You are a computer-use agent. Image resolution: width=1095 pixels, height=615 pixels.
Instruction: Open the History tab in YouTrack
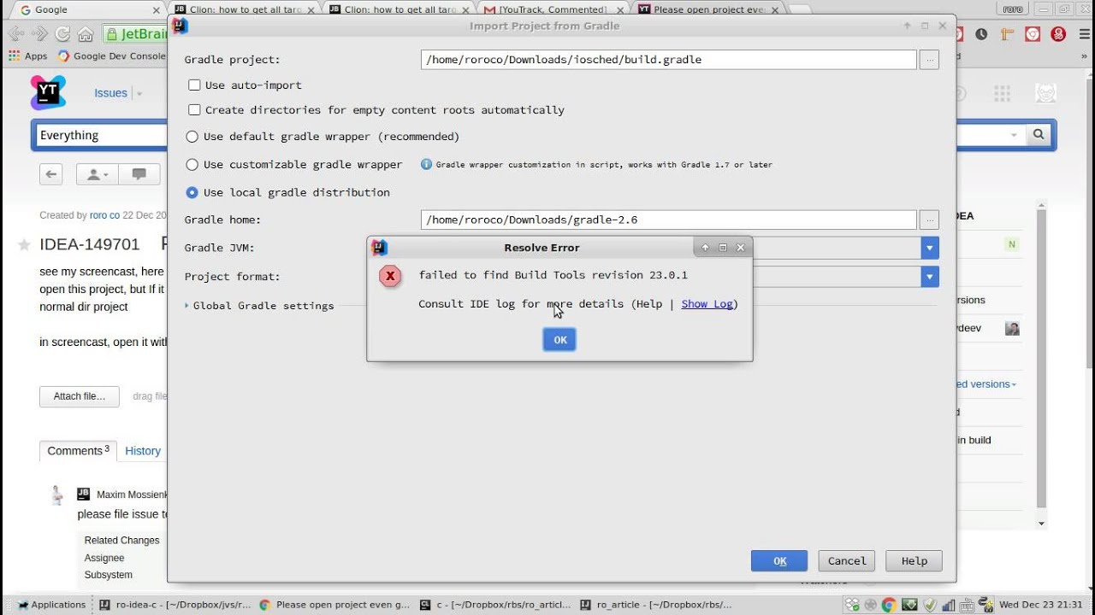[143, 451]
